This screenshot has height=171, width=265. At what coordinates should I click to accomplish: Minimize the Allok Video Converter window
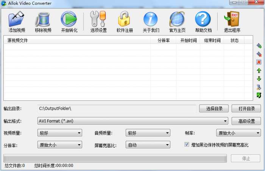[x=234, y=2]
